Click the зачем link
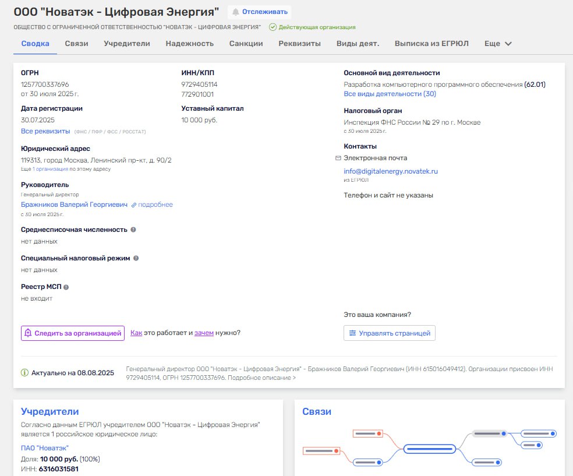This screenshot has width=573, height=476. click(204, 333)
